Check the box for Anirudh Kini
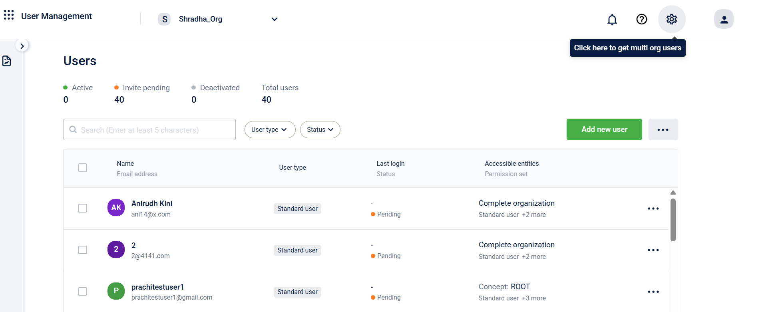Screen dimensions: 766x312 point(83,208)
